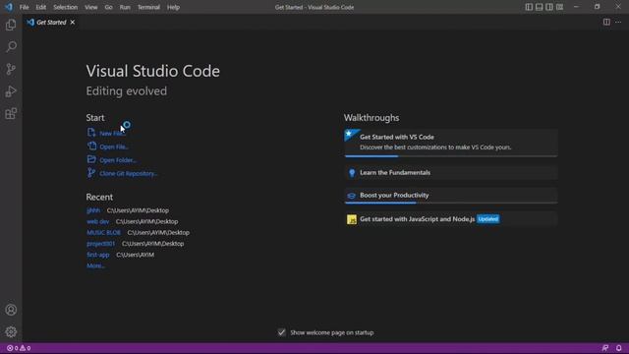Click the star badge on Get Started card
The image size is (629, 354).
tap(350, 134)
